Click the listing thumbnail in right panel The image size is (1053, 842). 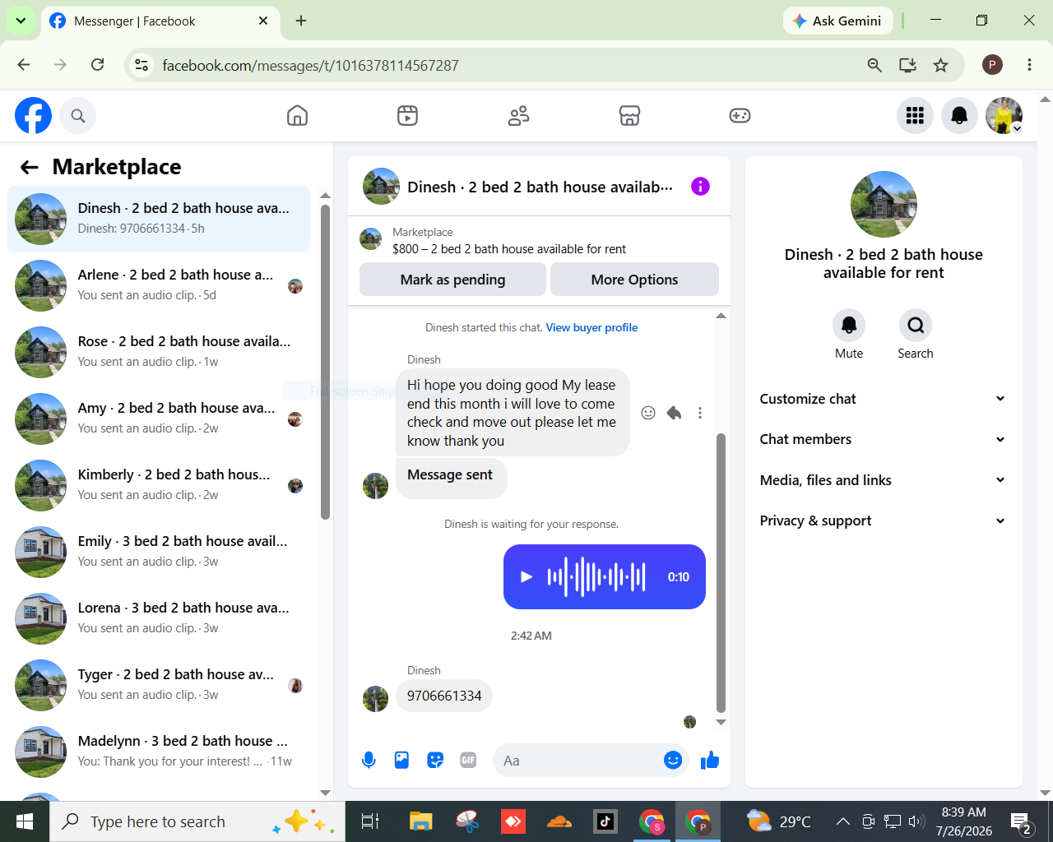pos(884,205)
